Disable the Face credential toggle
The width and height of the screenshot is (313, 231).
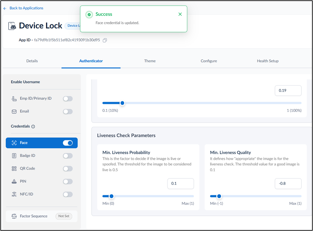(68, 143)
